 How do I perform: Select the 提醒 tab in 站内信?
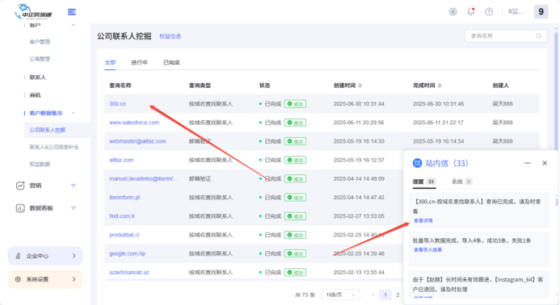423,182
